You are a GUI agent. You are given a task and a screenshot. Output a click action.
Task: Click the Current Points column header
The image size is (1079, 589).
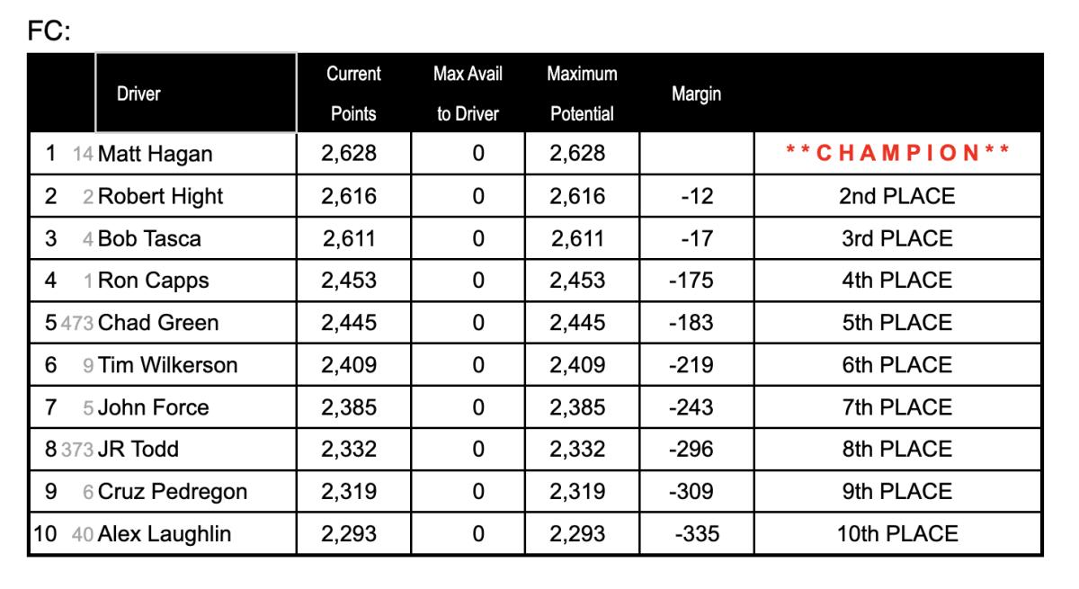coord(353,94)
